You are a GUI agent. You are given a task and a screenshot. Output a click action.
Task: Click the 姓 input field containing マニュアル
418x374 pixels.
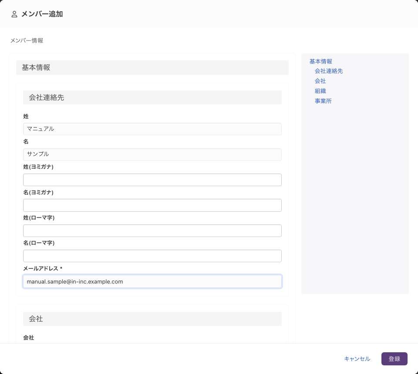click(152, 129)
